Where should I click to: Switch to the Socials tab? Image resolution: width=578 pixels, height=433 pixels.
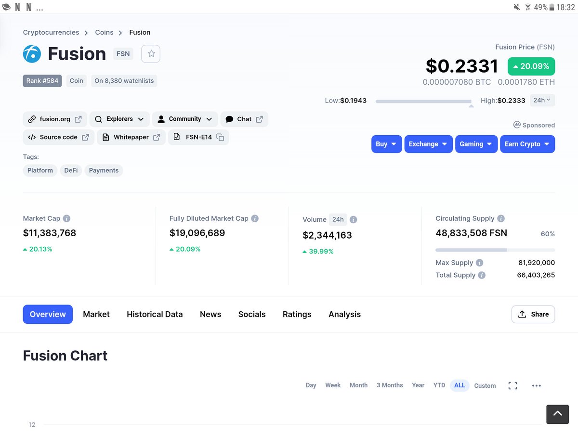(252, 314)
